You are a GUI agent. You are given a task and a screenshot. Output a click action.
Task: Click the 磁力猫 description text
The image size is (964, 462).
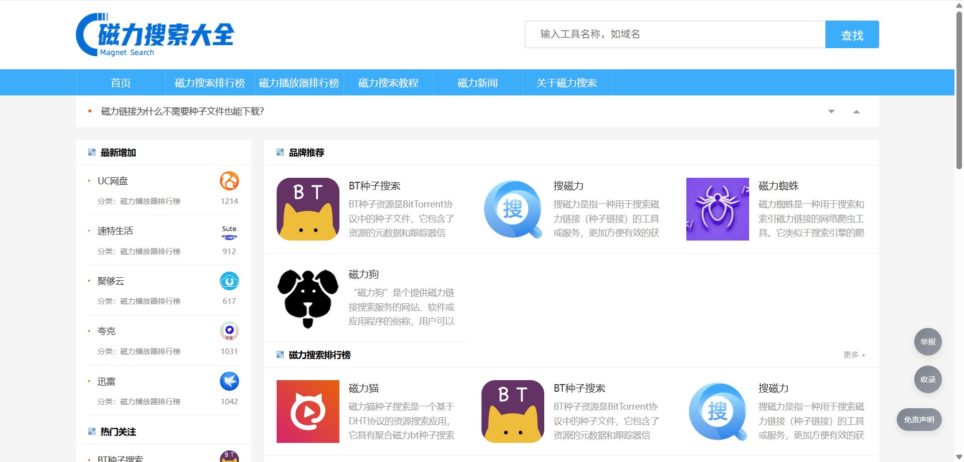click(x=402, y=421)
